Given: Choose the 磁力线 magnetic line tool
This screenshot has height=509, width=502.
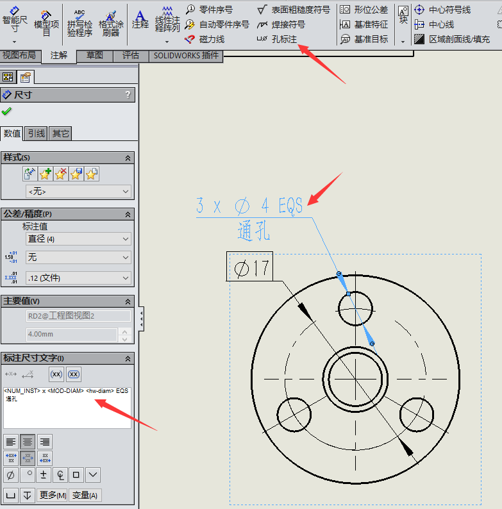Looking at the screenshot, I should 205,39.
